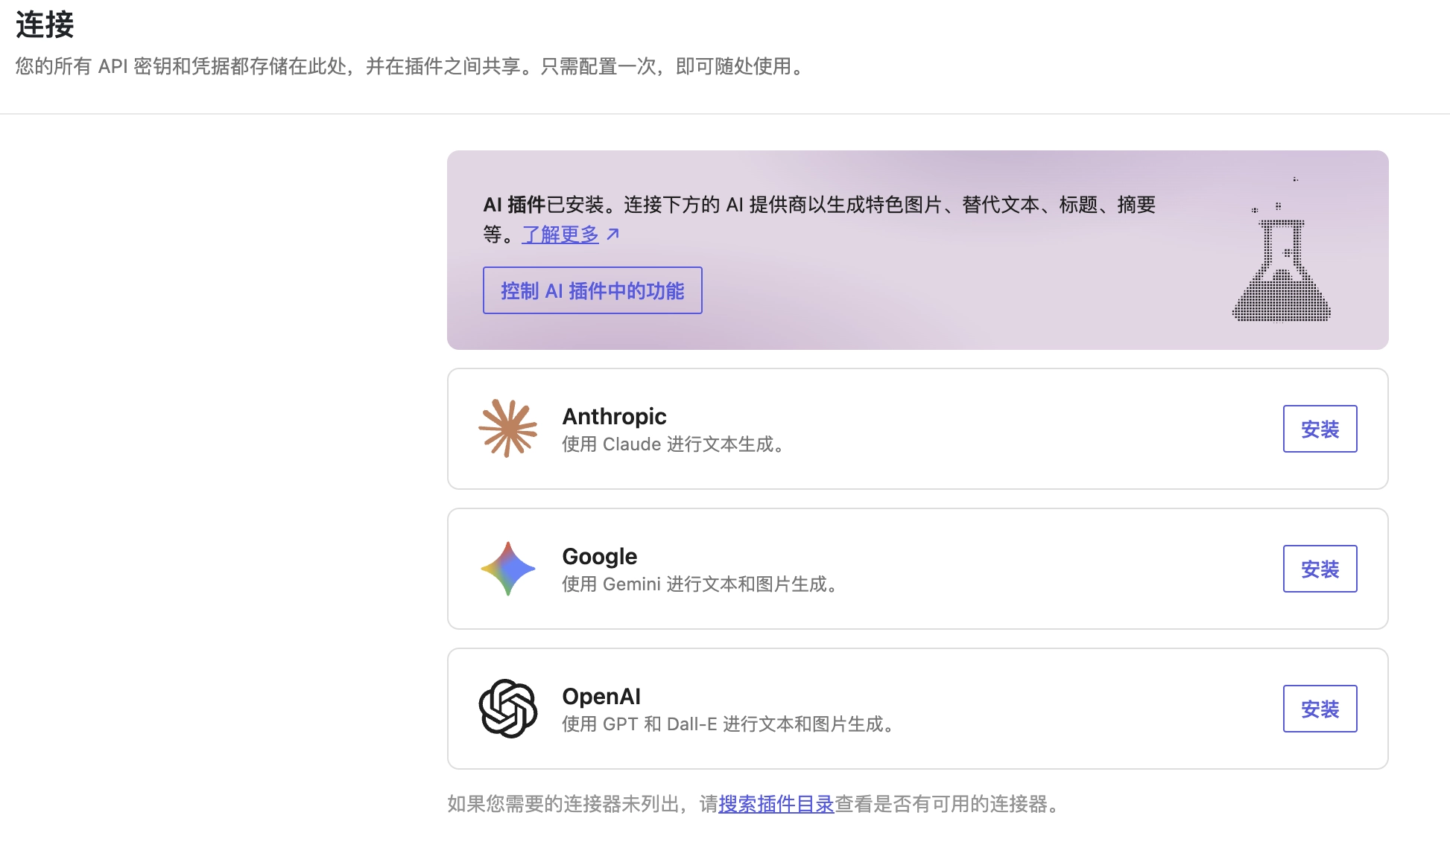Click the Anthropic provider name
The height and width of the screenshot is (862, 1450).
[x=614, y=416]
